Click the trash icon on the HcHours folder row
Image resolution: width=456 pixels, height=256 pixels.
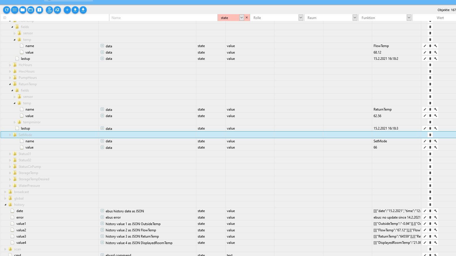430,65
